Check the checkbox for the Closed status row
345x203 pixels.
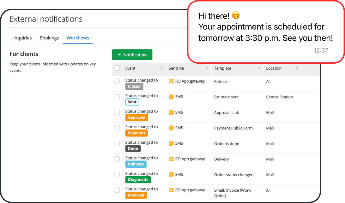tap(117, 81)
